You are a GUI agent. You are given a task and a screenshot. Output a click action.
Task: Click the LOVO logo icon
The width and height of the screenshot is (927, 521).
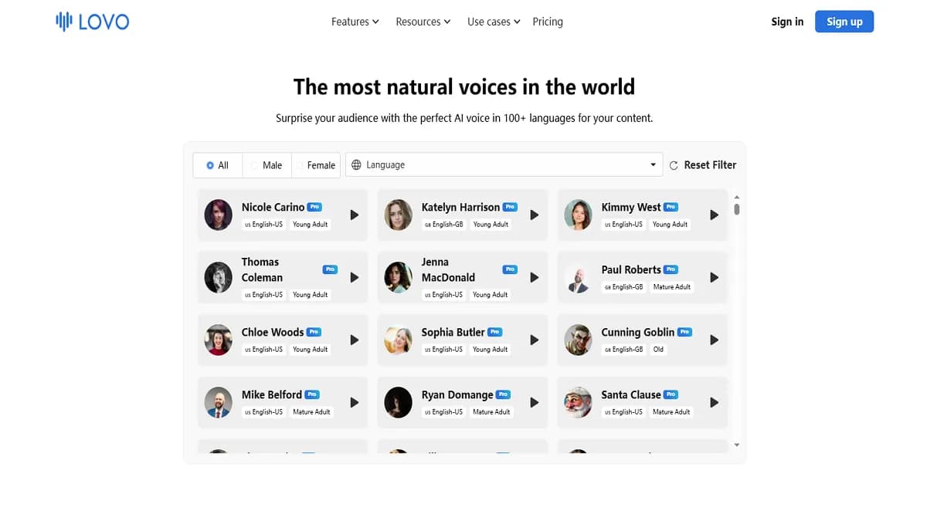coord(64,22)
